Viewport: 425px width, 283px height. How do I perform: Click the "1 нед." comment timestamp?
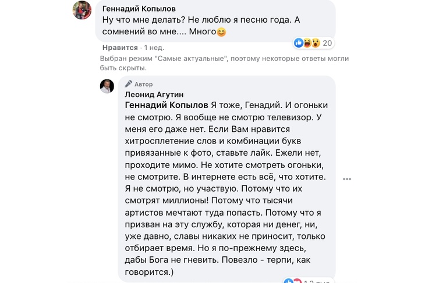coord(154,48)
